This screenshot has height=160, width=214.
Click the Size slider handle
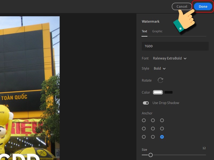151,155
